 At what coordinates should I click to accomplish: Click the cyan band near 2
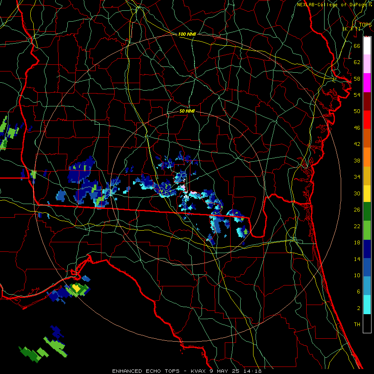tap(367, 305)
